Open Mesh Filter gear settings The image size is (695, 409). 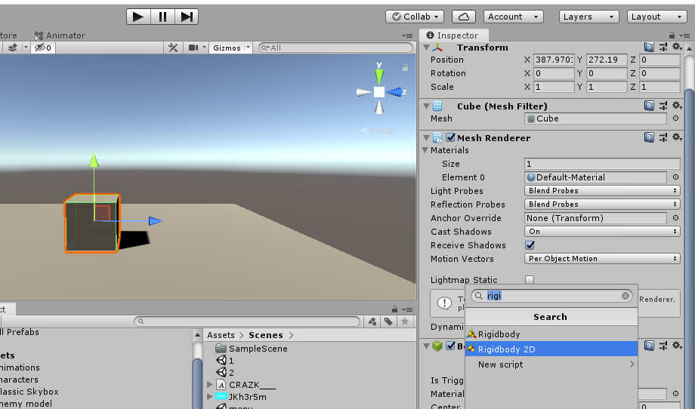point(677,106)
